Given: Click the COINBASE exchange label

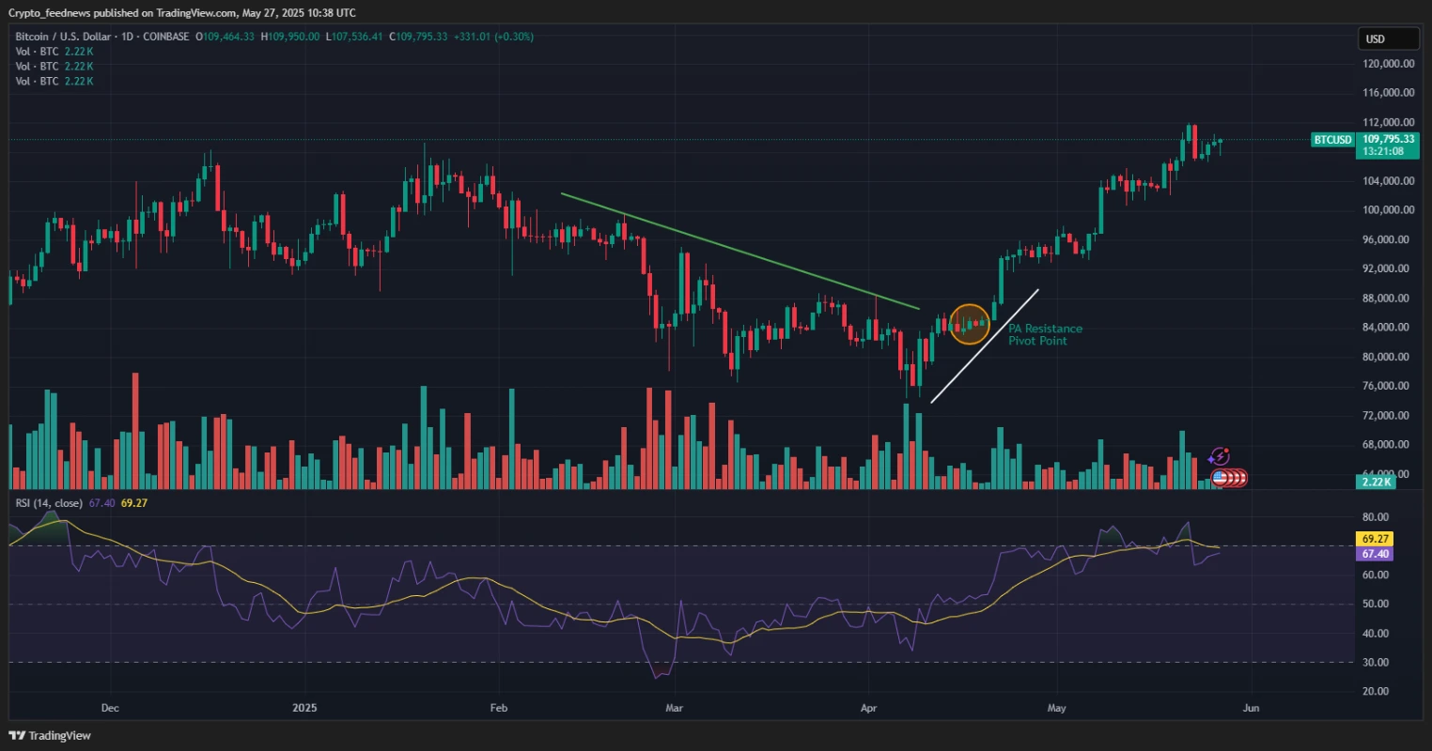Looking at the screenshot, I should click(x=165, y=37).
